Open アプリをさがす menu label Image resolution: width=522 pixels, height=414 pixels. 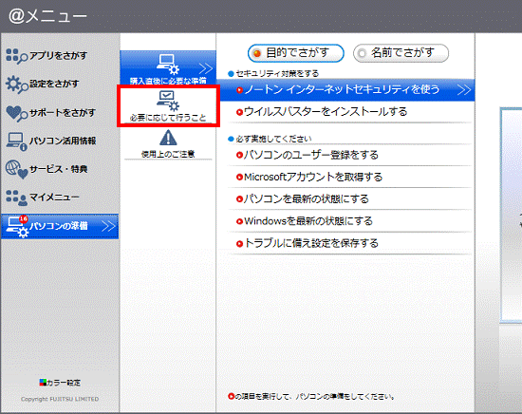[58, 55]
